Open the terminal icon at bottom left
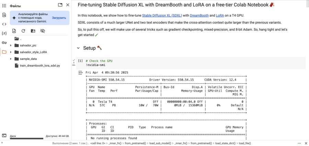Viewport: 309px width, 146px height. [x=4, y=136]
